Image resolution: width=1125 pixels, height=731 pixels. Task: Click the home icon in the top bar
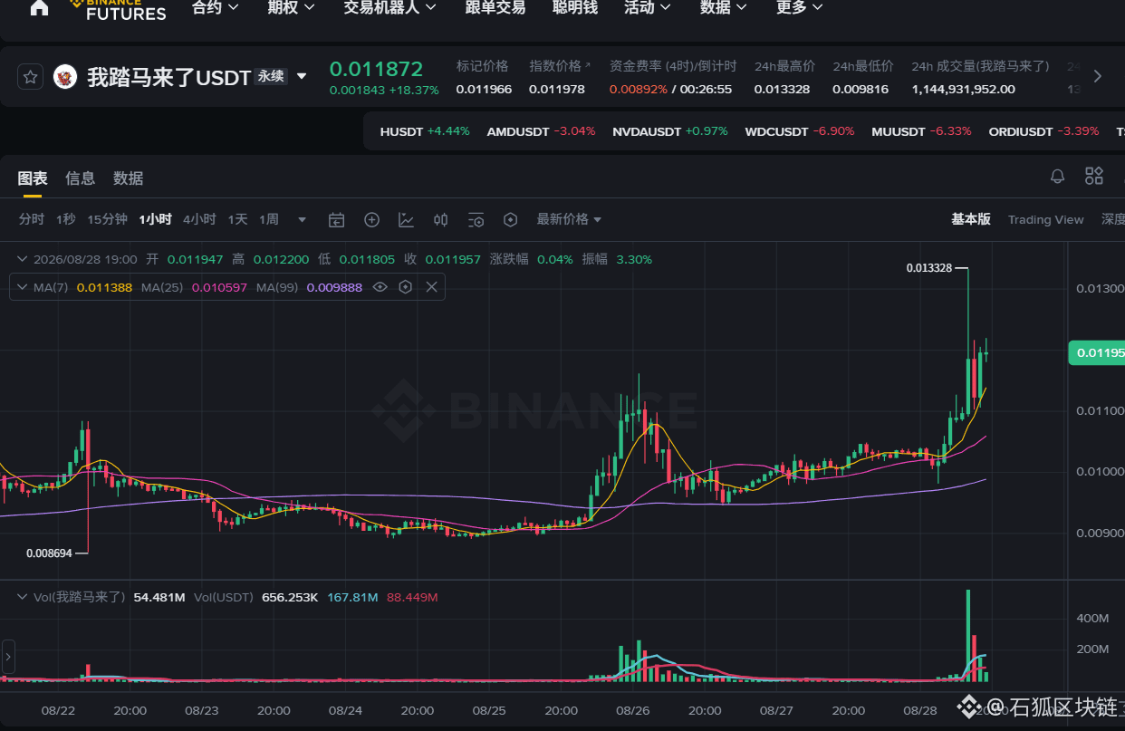[39, 8]
